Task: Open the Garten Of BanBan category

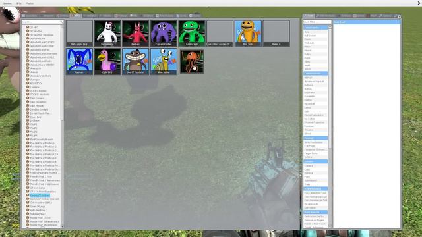Action: point(40,196)
